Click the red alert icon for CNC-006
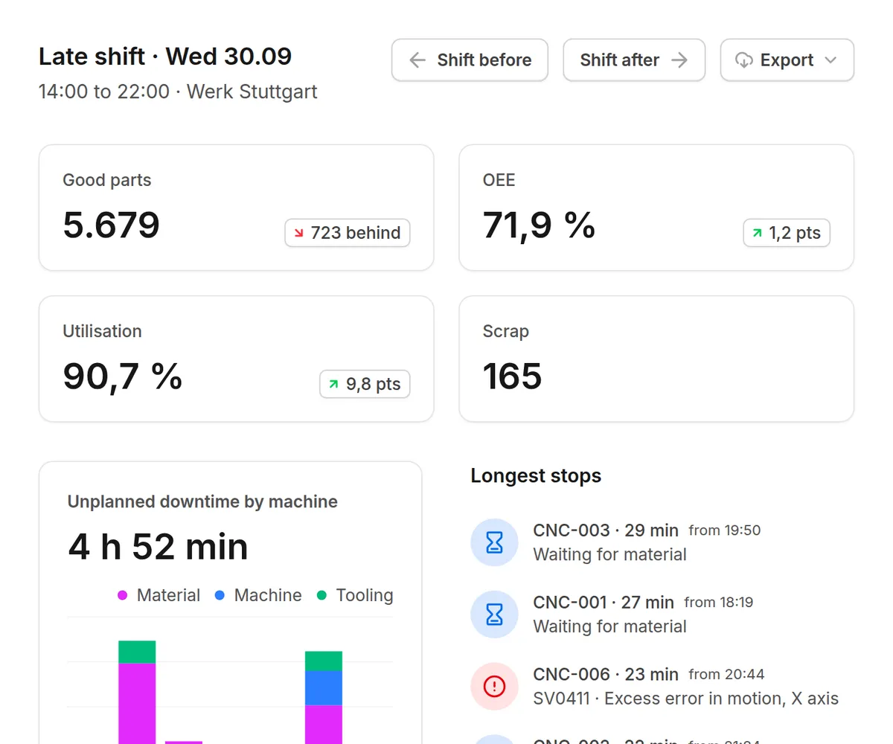 point(494,686)
